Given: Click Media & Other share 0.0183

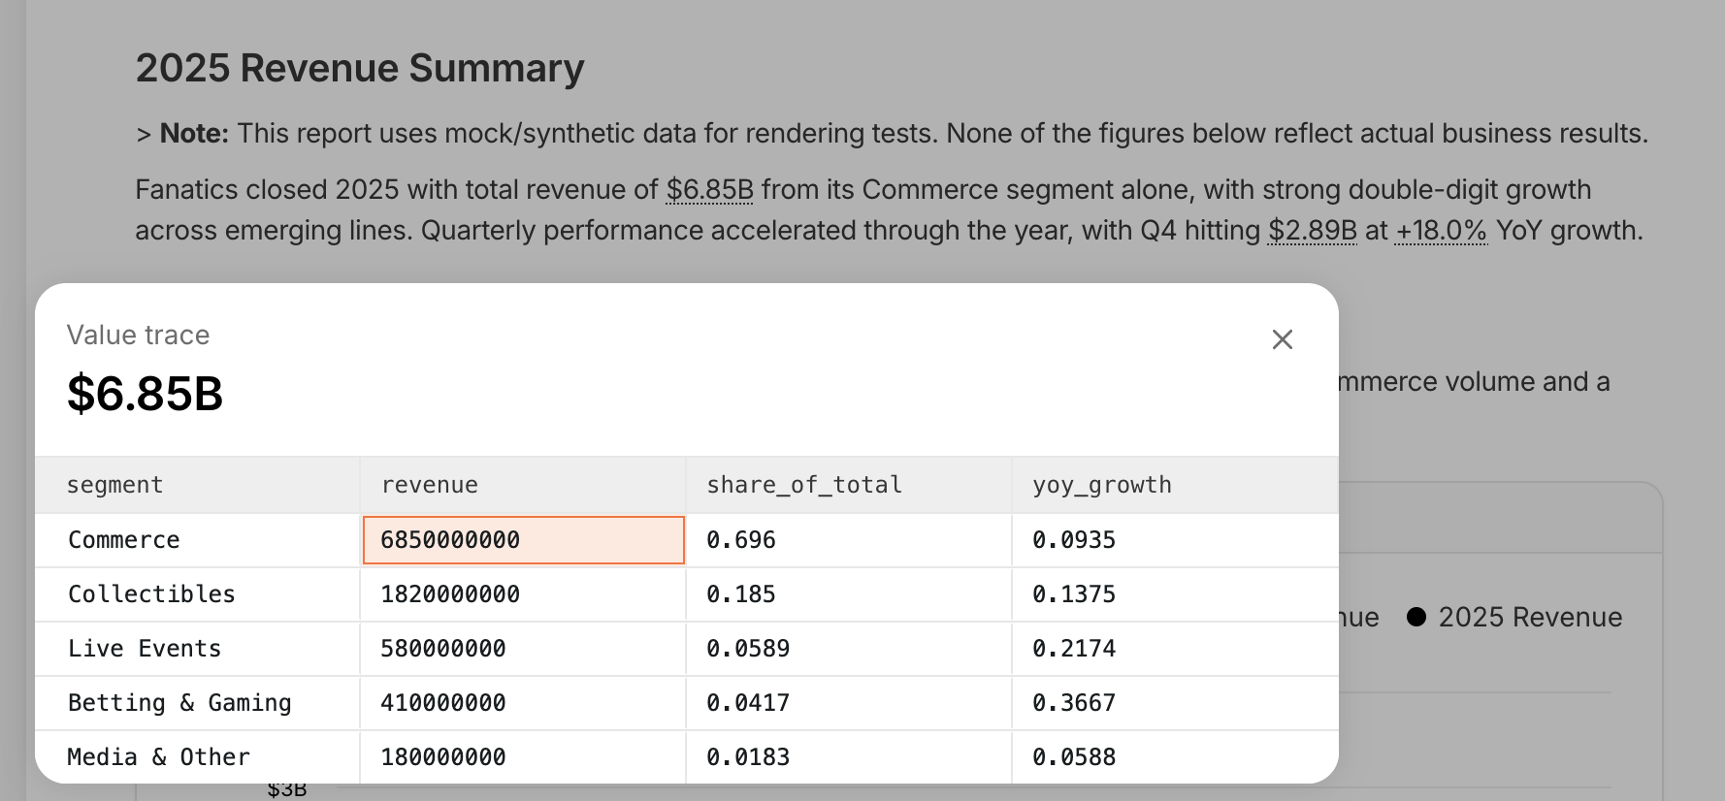Looking at the screenshot, I should pyautogui.click(x=849, y=757).
